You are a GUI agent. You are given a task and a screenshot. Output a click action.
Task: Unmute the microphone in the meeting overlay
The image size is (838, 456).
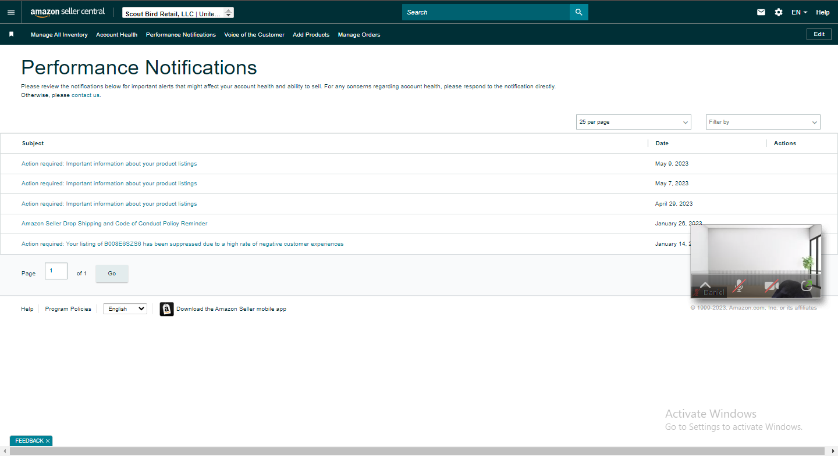click(x=738, y=286)
